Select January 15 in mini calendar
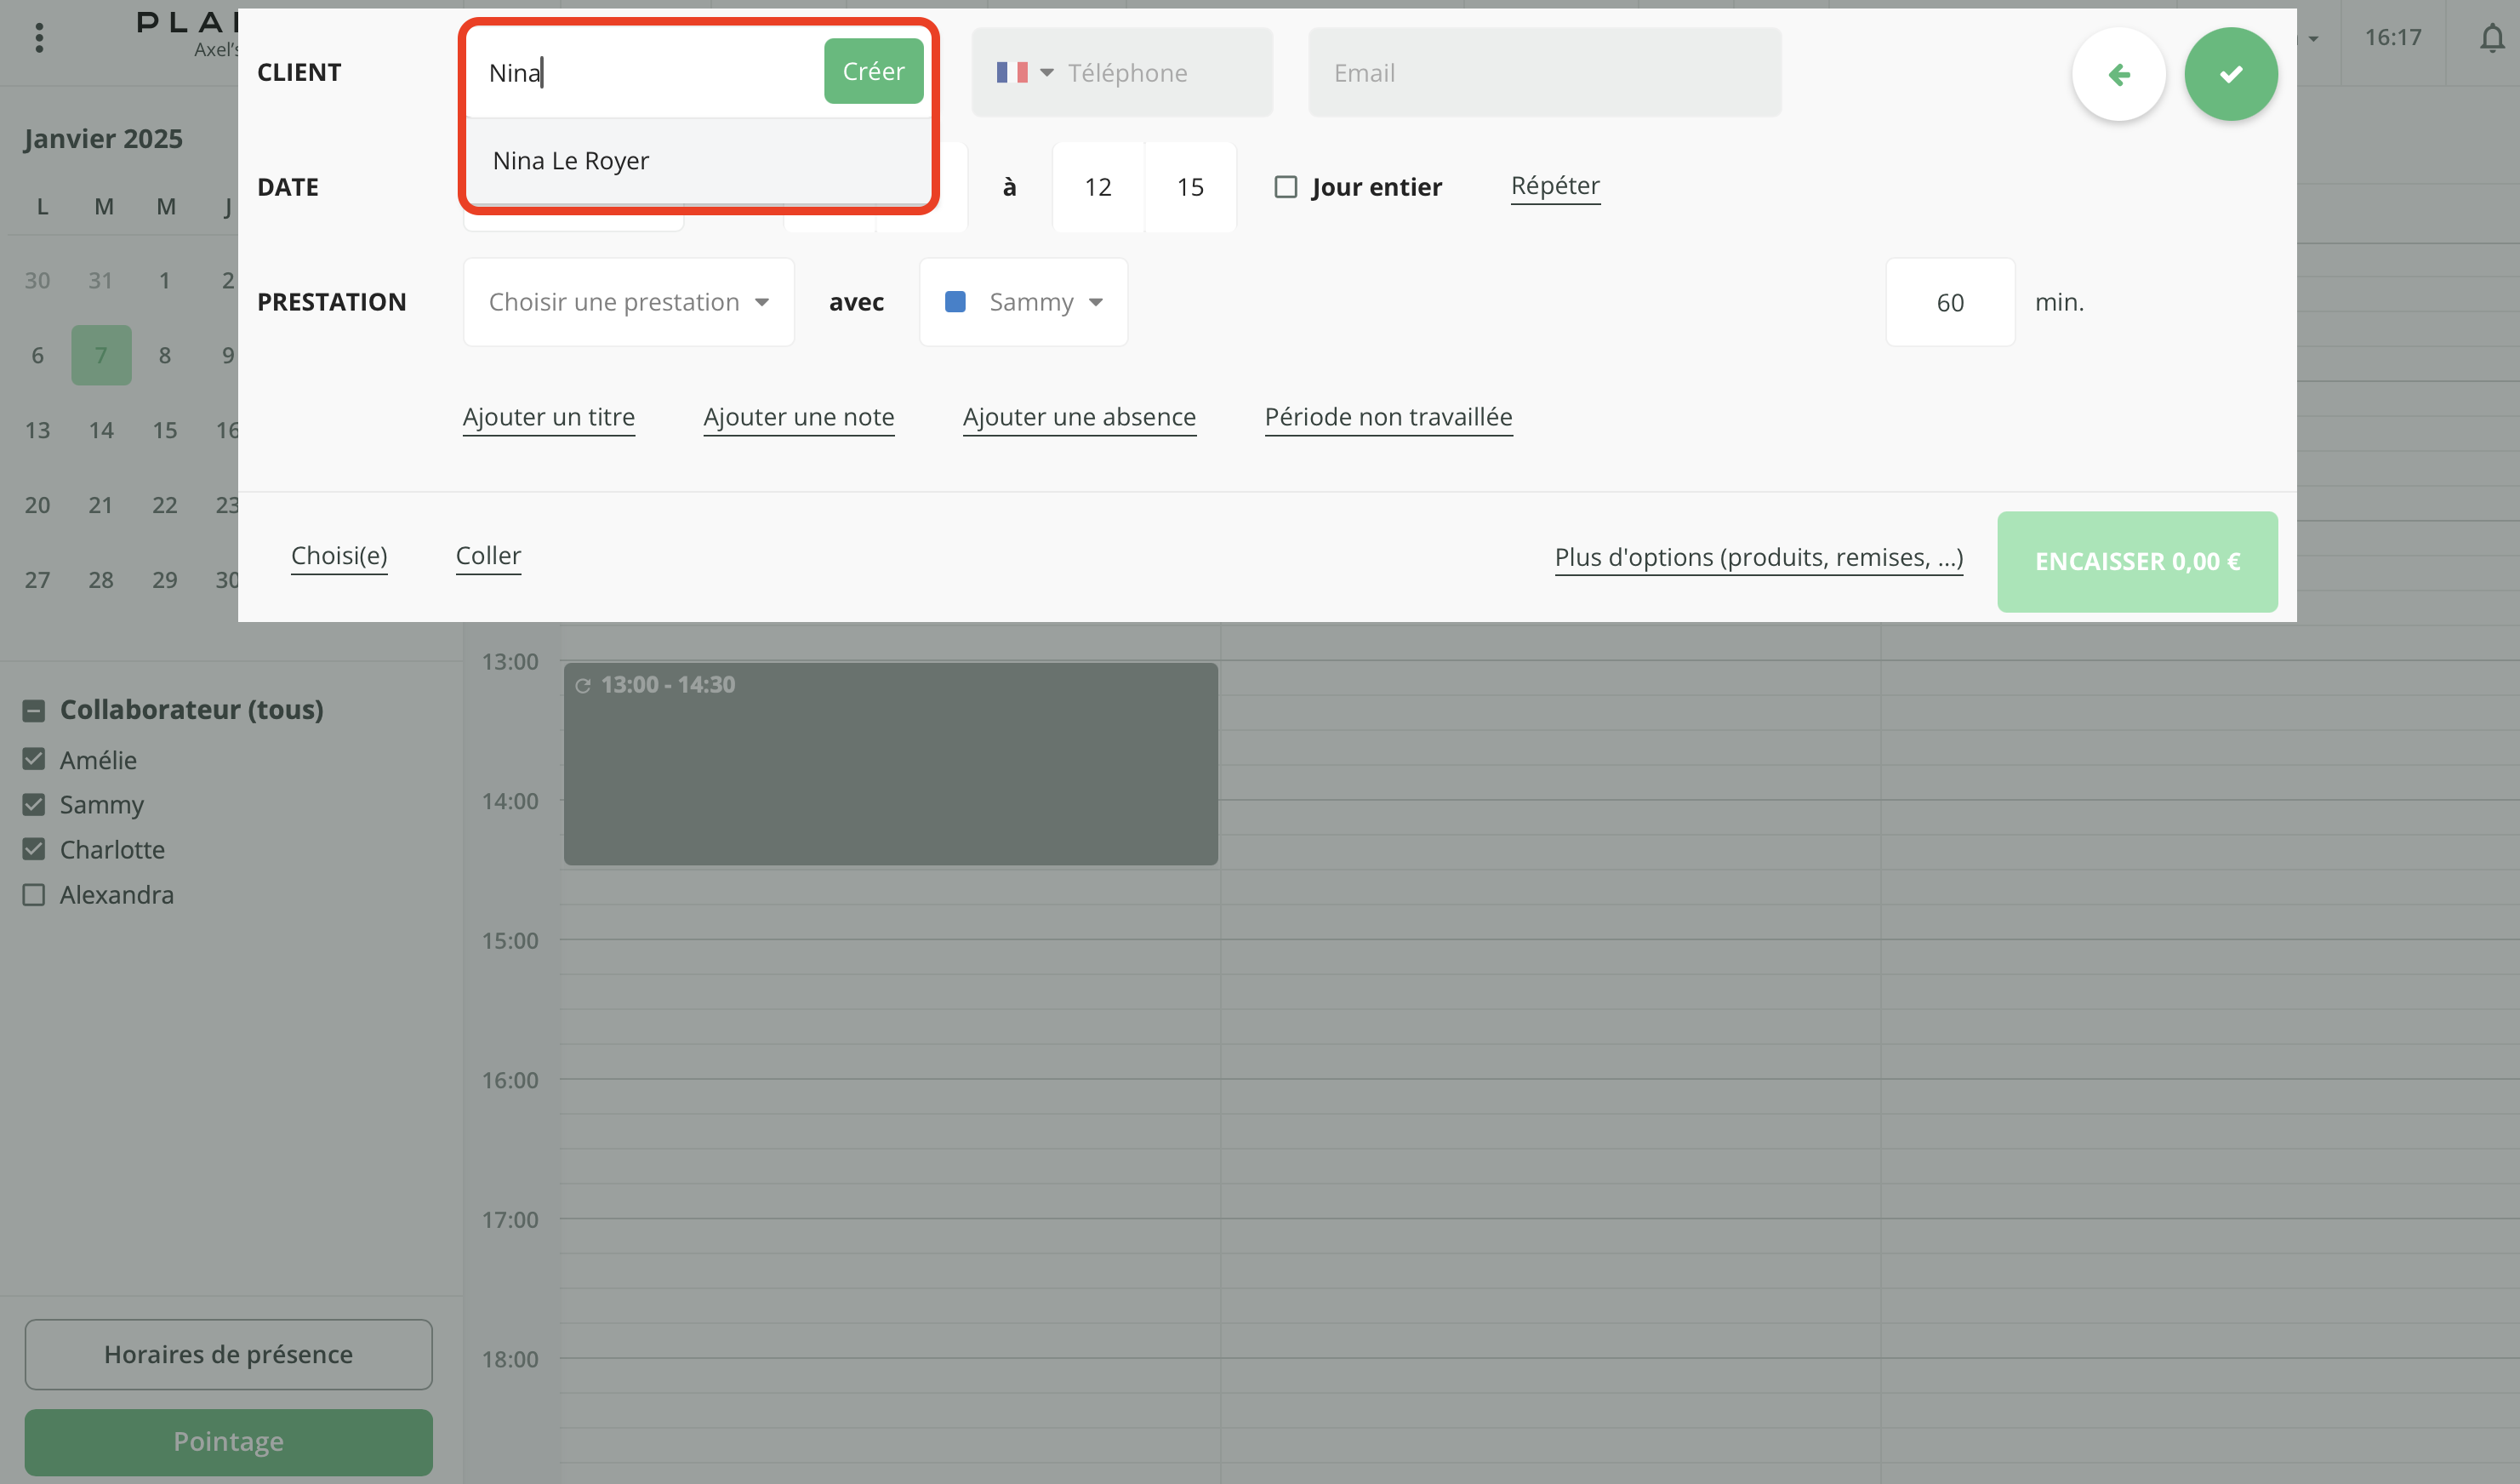Screen dimensions: 2520x1484 (x=165, y=430)
